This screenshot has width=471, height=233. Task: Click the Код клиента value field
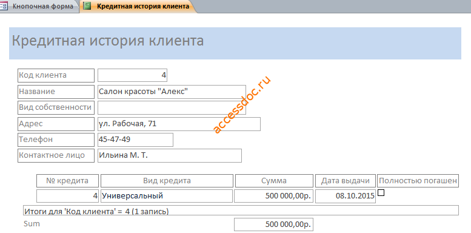(133, 75)
